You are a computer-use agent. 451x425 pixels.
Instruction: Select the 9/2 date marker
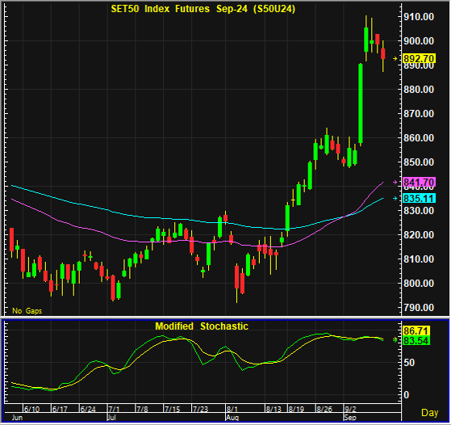[351, 409]
